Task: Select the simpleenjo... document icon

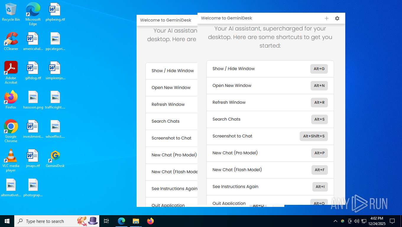Action: [x=55, y=71]
